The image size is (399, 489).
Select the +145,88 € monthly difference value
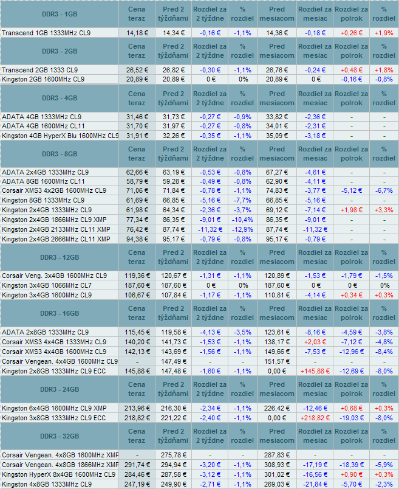click(315, 371)
